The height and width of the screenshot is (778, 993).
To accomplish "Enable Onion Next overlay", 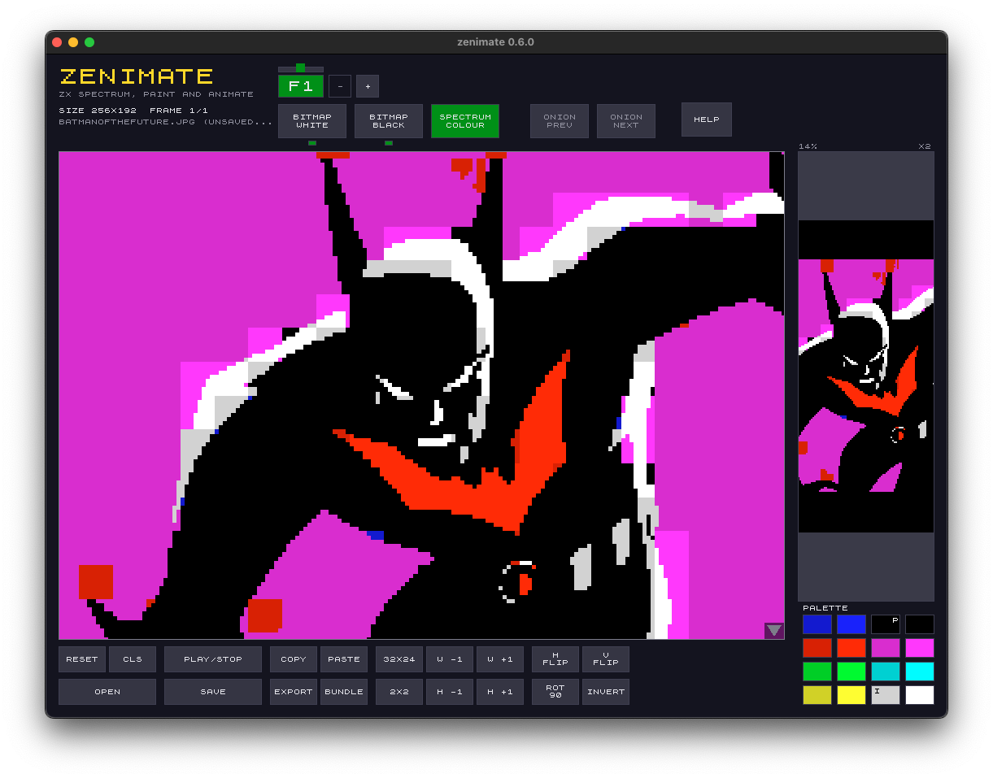I will pos(626,121).
